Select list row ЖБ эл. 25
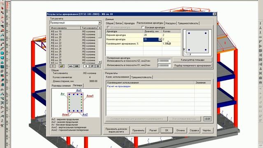This screenshot has height=148, width=263. click(74, 52)
